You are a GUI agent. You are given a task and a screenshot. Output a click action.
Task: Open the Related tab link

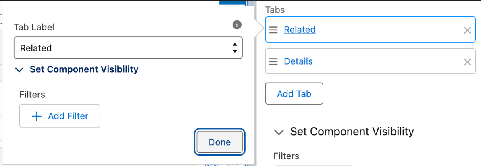[x=300, y=30]
